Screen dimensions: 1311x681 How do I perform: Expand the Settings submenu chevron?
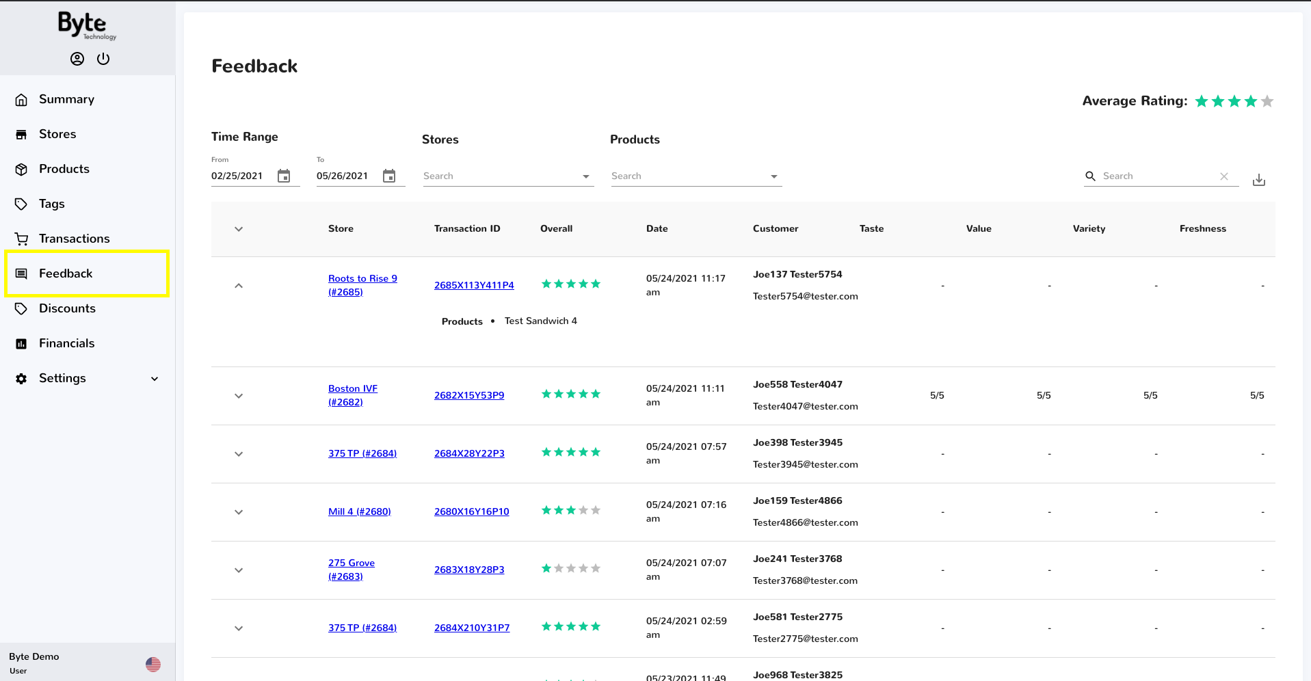coord(155,379)
